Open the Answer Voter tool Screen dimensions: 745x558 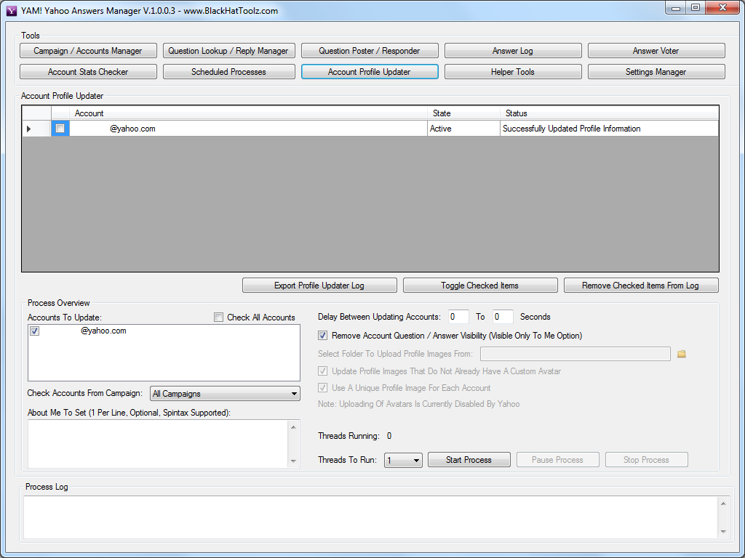click(x=656, y=51)
